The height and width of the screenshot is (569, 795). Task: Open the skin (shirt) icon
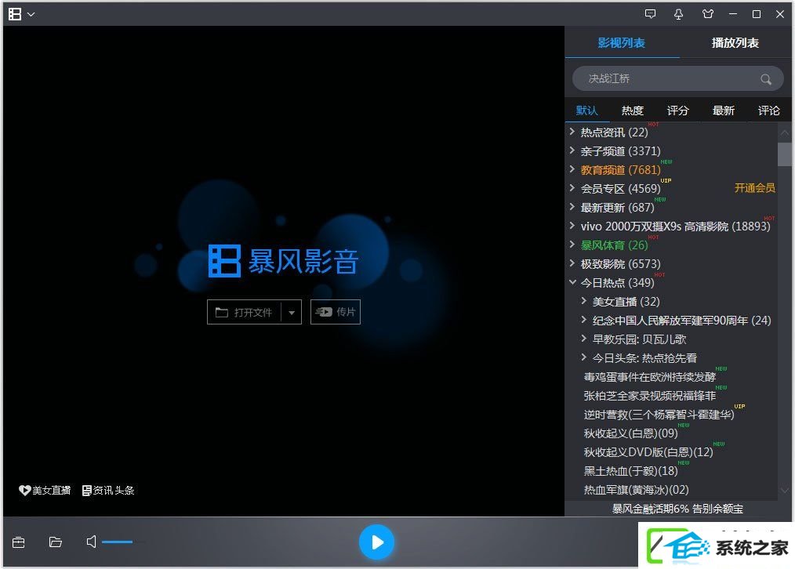(708, 14)
